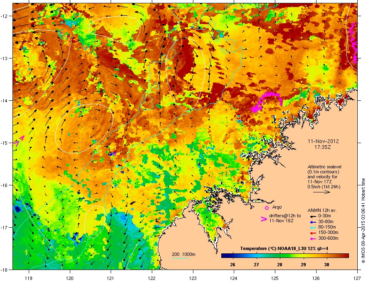Click the '200 1000m' isobath label
This screenshot has width=366, height=282.
[x=183, y=254]
